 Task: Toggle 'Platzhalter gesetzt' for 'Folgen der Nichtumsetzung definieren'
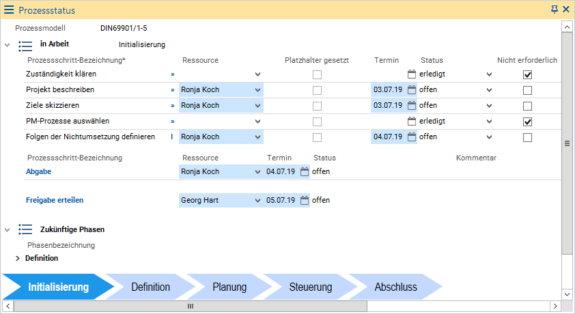coord(317,137)
